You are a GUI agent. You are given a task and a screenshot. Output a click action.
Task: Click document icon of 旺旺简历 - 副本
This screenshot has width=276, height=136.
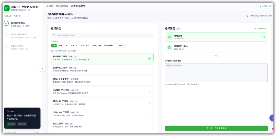tap(169, 48)
